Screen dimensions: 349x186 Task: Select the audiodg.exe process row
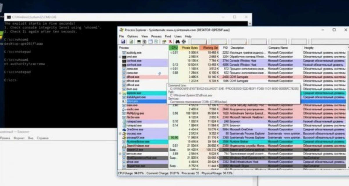tap(232, 53)
